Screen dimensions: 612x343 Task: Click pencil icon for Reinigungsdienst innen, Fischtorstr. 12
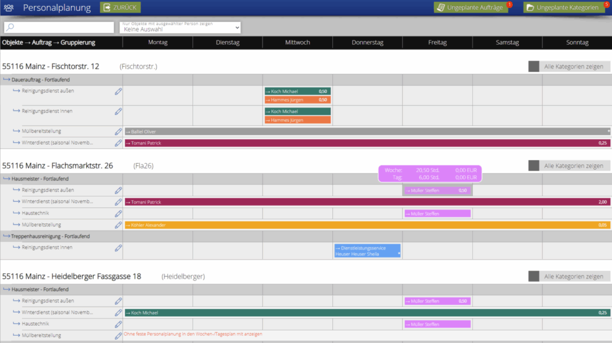[x=118, y=112]
